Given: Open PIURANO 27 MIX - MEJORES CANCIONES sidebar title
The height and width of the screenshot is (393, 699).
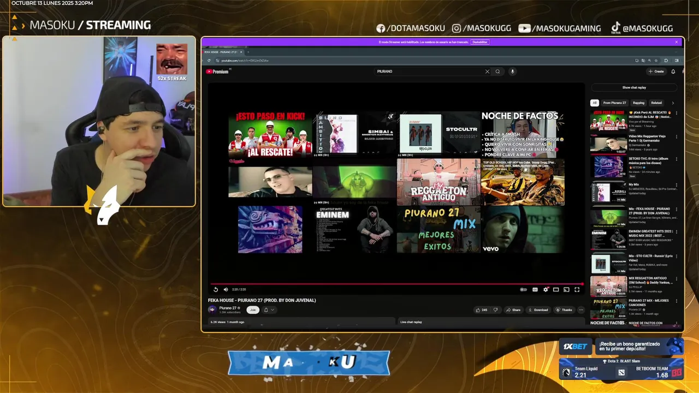Looking at the screenshot, I should coord(649,302).
